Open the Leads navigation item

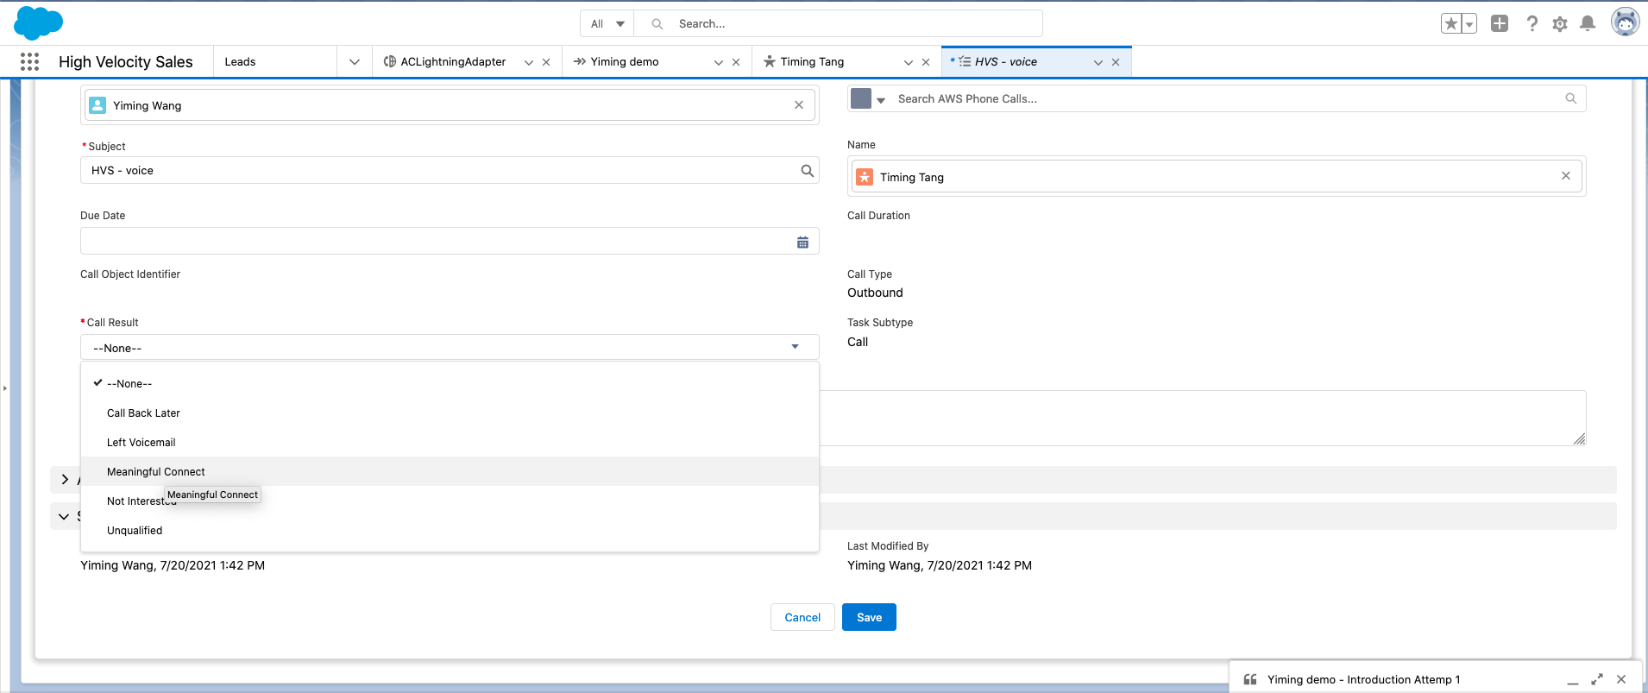[x=240, y=62]
